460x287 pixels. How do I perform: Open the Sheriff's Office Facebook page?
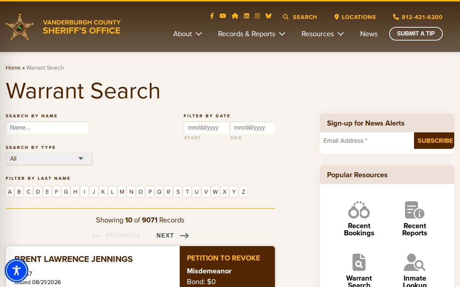[212, 16]
